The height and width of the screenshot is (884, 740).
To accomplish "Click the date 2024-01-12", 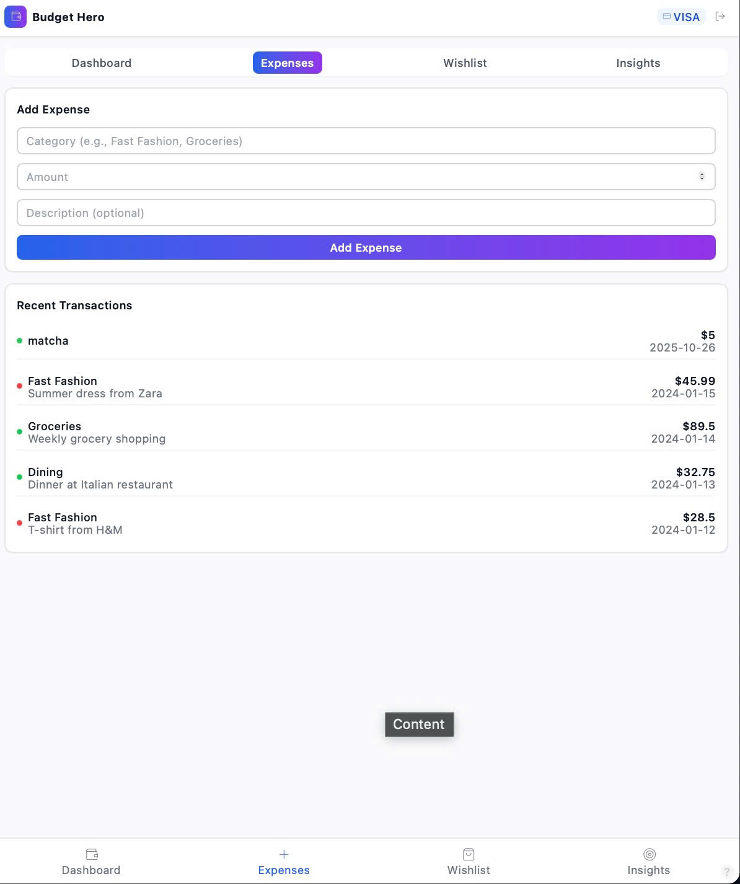I will click(x=683, y=530).
